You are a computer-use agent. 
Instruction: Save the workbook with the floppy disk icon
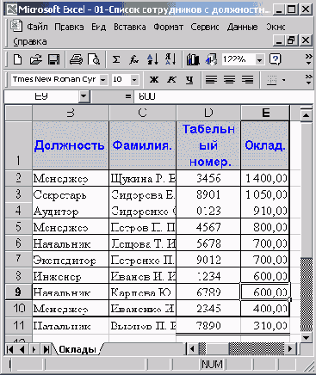coord(53,59)
